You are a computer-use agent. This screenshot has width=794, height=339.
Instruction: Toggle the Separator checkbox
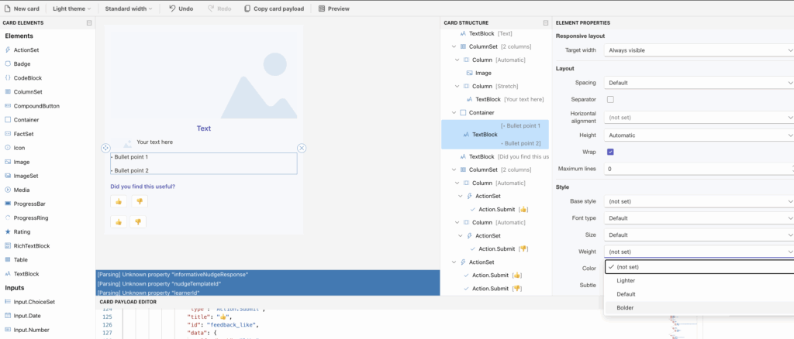(611, 100)
